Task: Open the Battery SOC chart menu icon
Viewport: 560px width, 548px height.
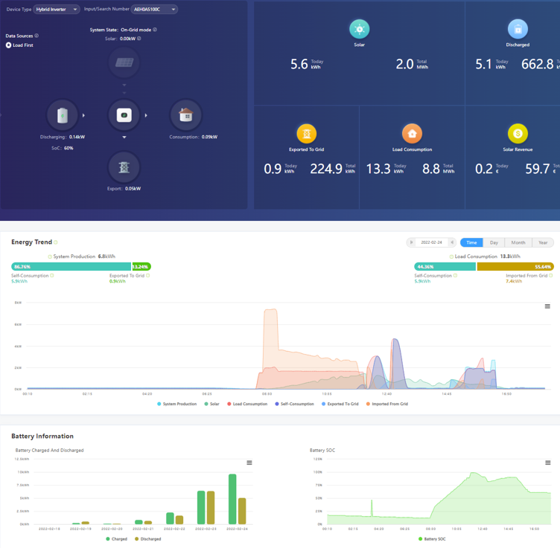Action: coord(547,462)
